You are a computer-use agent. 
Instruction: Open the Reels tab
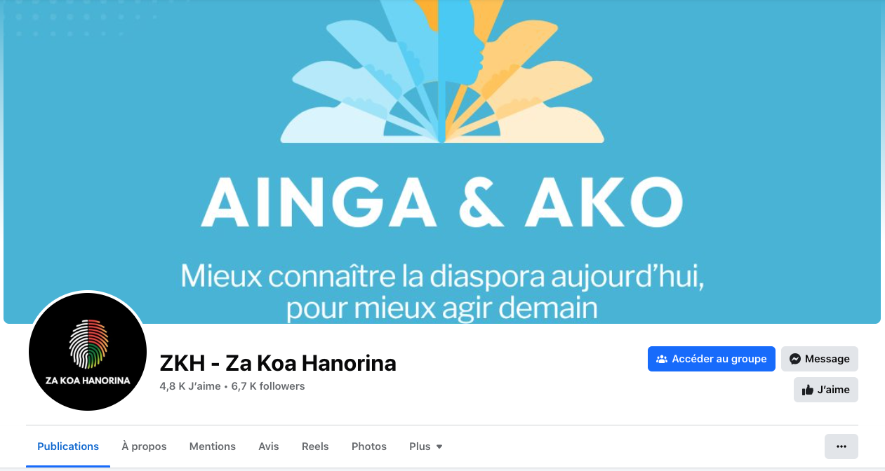tap(315, 446)
